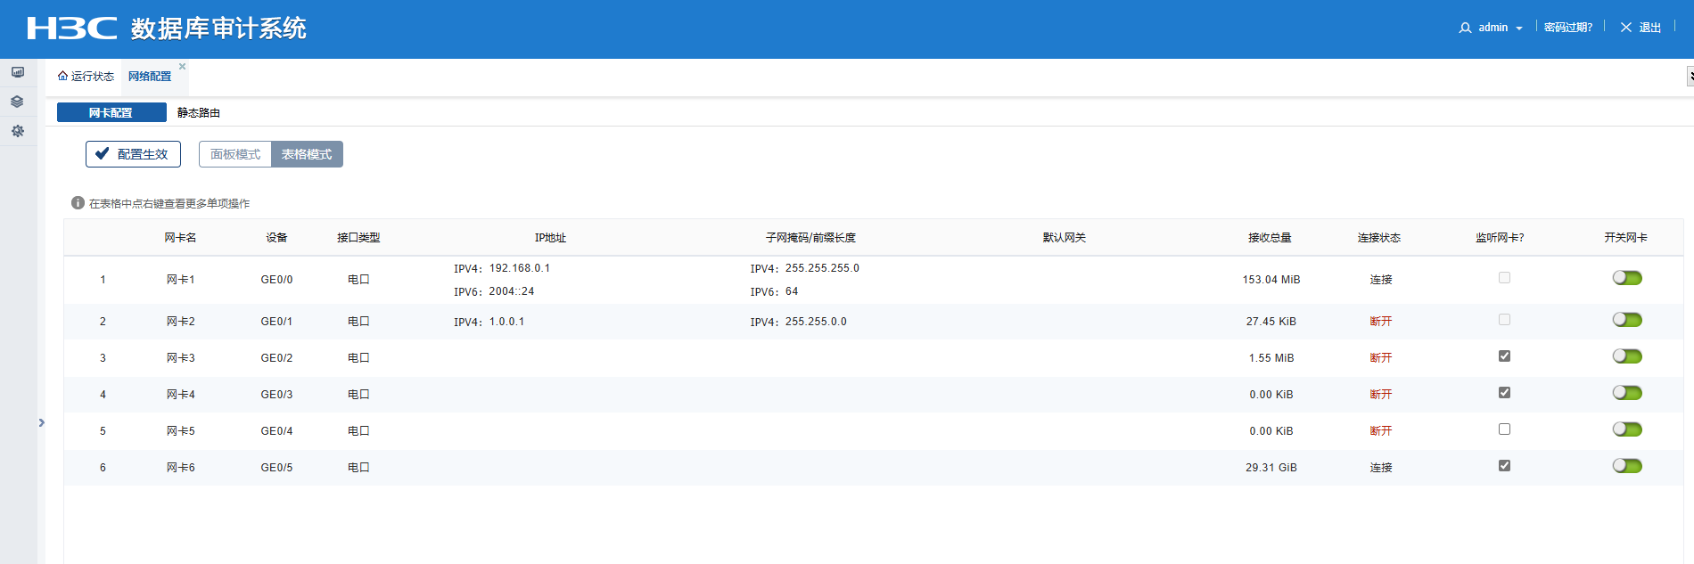Open the monitor dashboard sidebar icon

[18, 72]
